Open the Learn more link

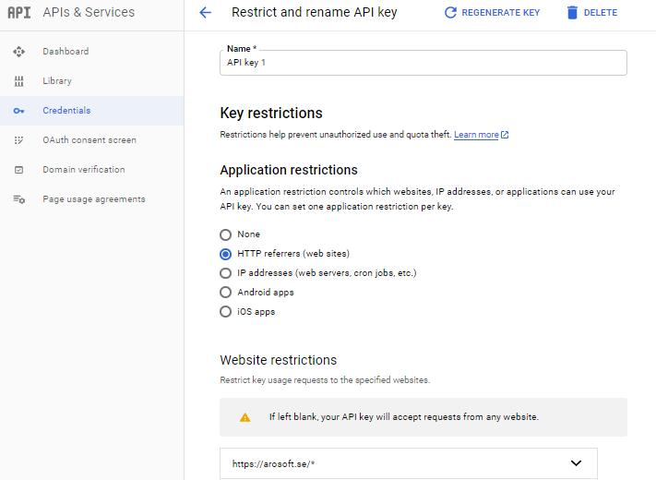(x=476, y=135)
